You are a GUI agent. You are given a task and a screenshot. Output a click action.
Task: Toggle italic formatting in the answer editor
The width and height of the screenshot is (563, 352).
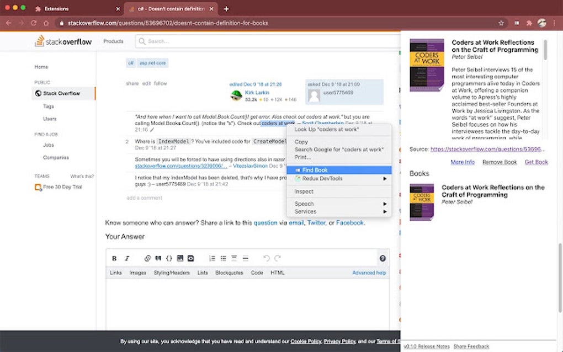click(127, 258)
